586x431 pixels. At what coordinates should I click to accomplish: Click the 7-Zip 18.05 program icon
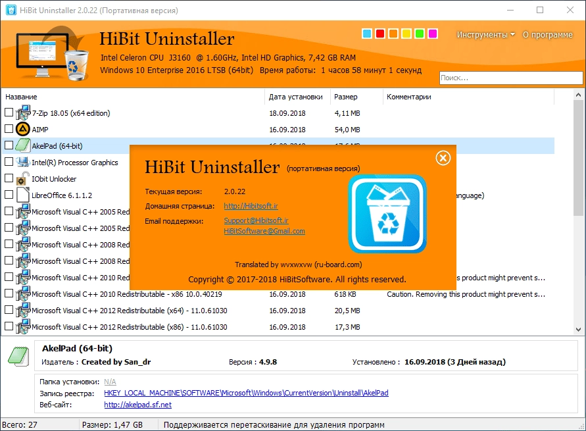coord(23,113)
